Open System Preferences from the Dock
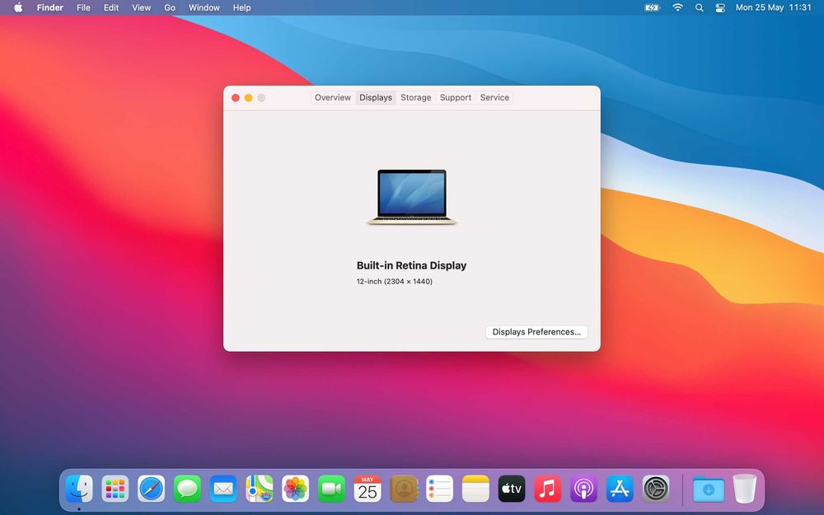 tap(656, 489)
